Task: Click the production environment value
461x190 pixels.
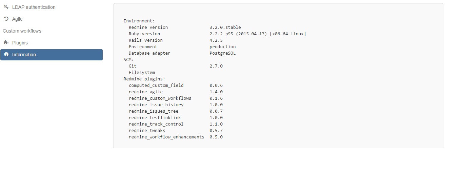Action: tap(222, 47)
